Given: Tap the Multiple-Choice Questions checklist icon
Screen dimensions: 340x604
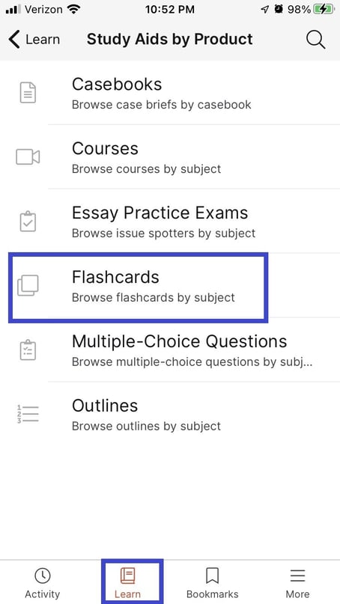Looking at the screenshot, I should coord(28,350).
